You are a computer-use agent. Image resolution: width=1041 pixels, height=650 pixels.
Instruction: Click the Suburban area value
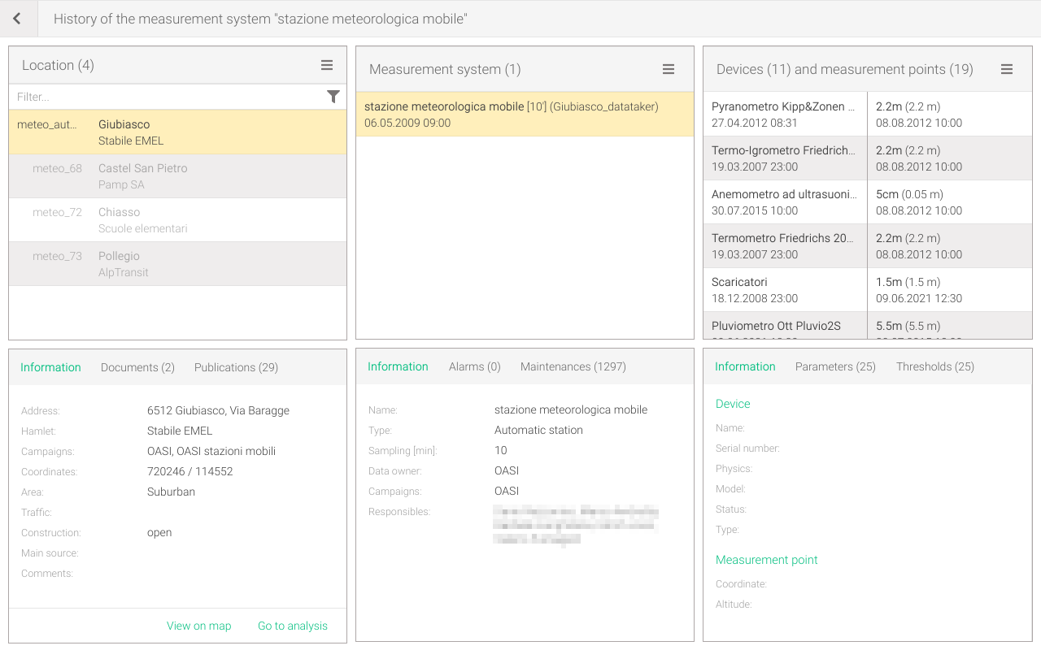click(x=171, y=492)
